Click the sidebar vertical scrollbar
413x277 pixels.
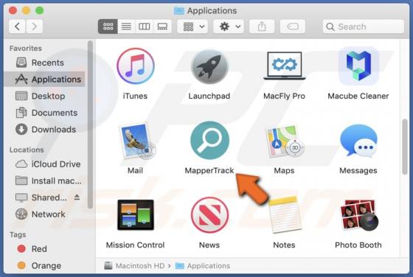(x=90, y=125)
